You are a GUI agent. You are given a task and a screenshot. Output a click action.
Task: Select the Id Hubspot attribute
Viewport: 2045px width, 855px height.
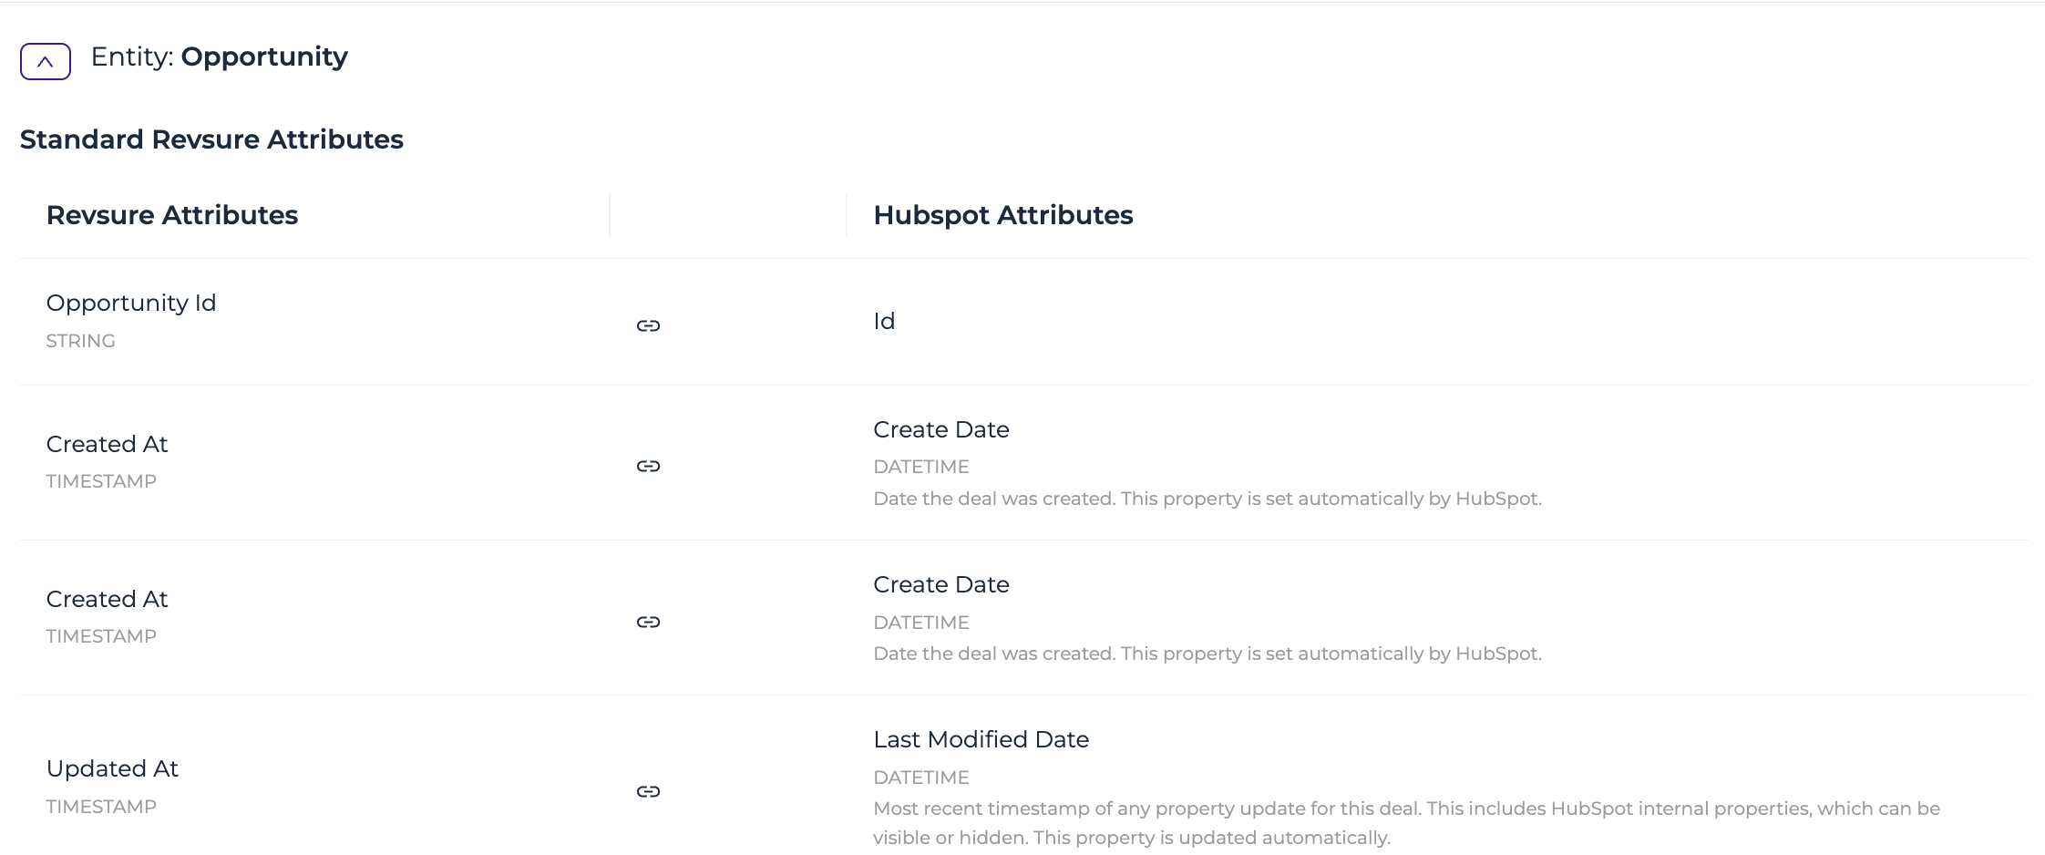[884, 321]
